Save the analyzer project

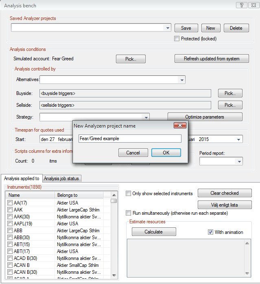186,28
